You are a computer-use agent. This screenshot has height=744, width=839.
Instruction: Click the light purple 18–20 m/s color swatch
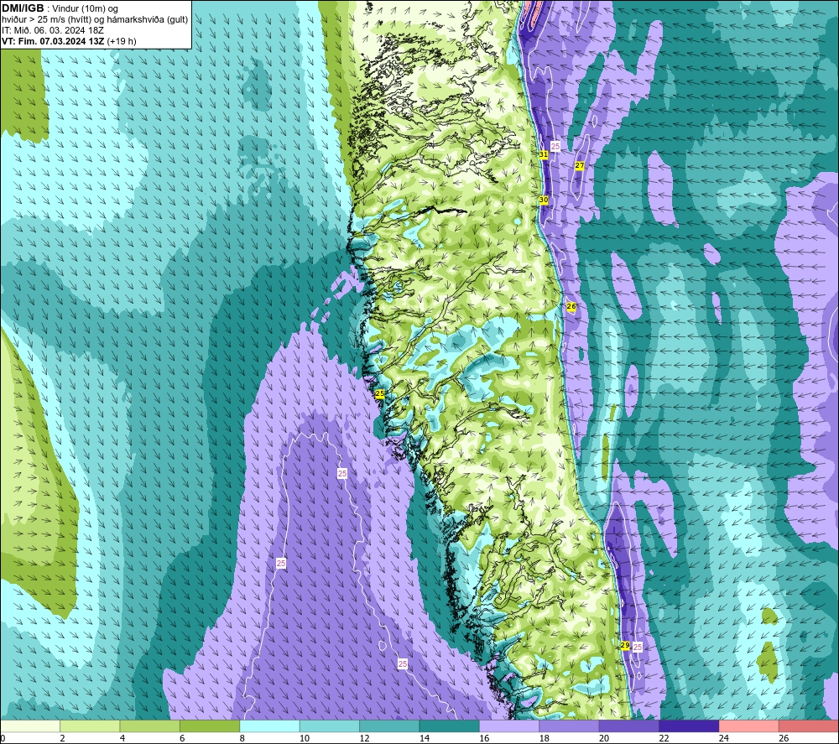point(570,726)
